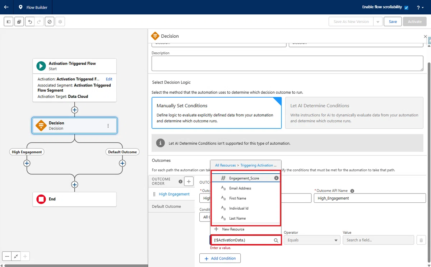Image resolution: width=431 pixels, height=267 pixels.
Task: Click the circle-slash toolbar icon
Action: [x=50, y=22]
